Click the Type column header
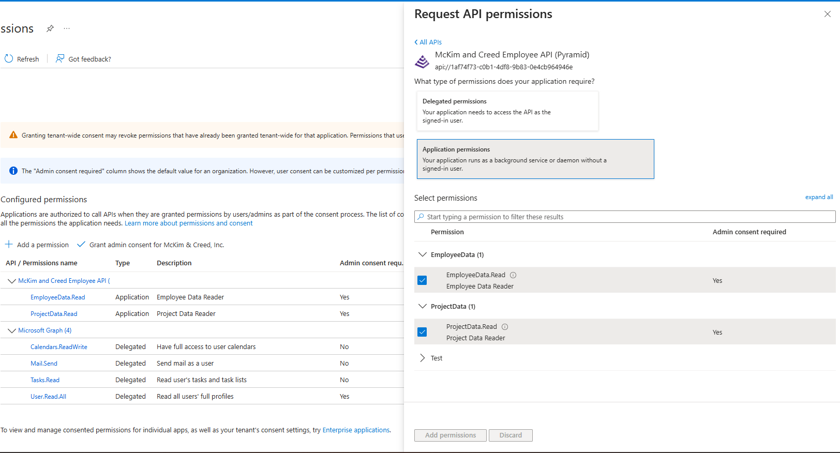This screenshot has width=840, height=453. pyautogui.click(x=123, y=263)
